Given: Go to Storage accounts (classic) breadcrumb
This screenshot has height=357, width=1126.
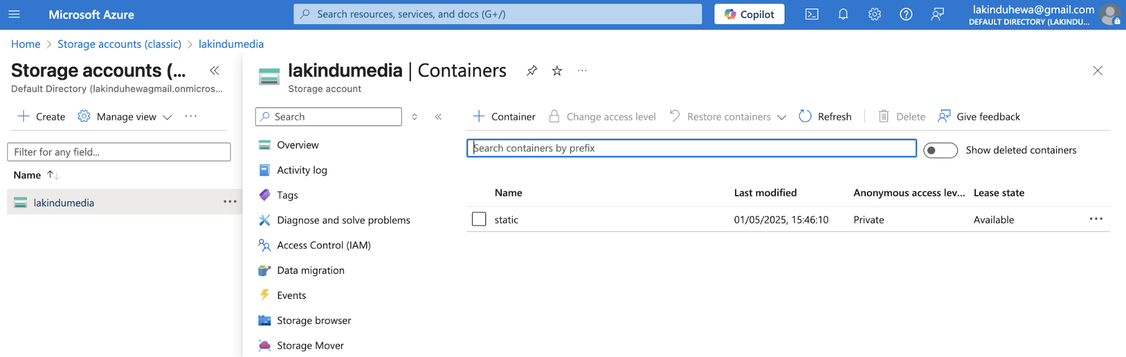Looking at the screenshot, I should [119, 44].
